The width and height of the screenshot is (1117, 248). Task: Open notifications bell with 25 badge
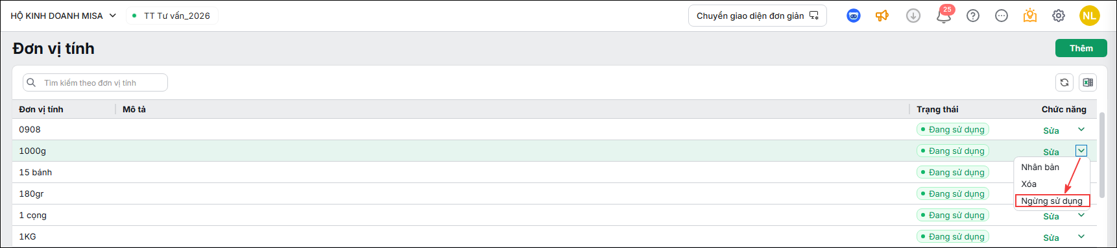click(944, 15)
